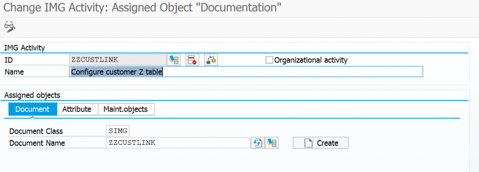Click the Create button
Viewport: 479px width, 172px height.
pyautogui.click(x=320, y=143)
